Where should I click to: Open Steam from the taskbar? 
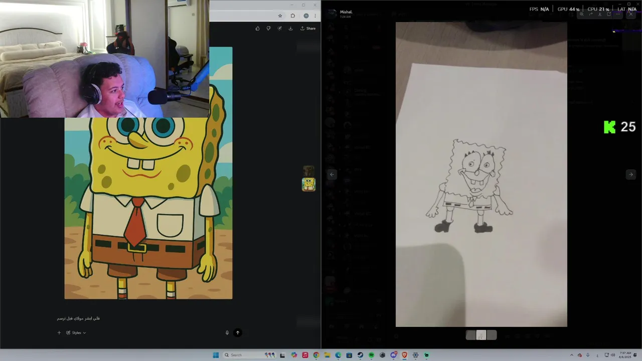(360, 355)
